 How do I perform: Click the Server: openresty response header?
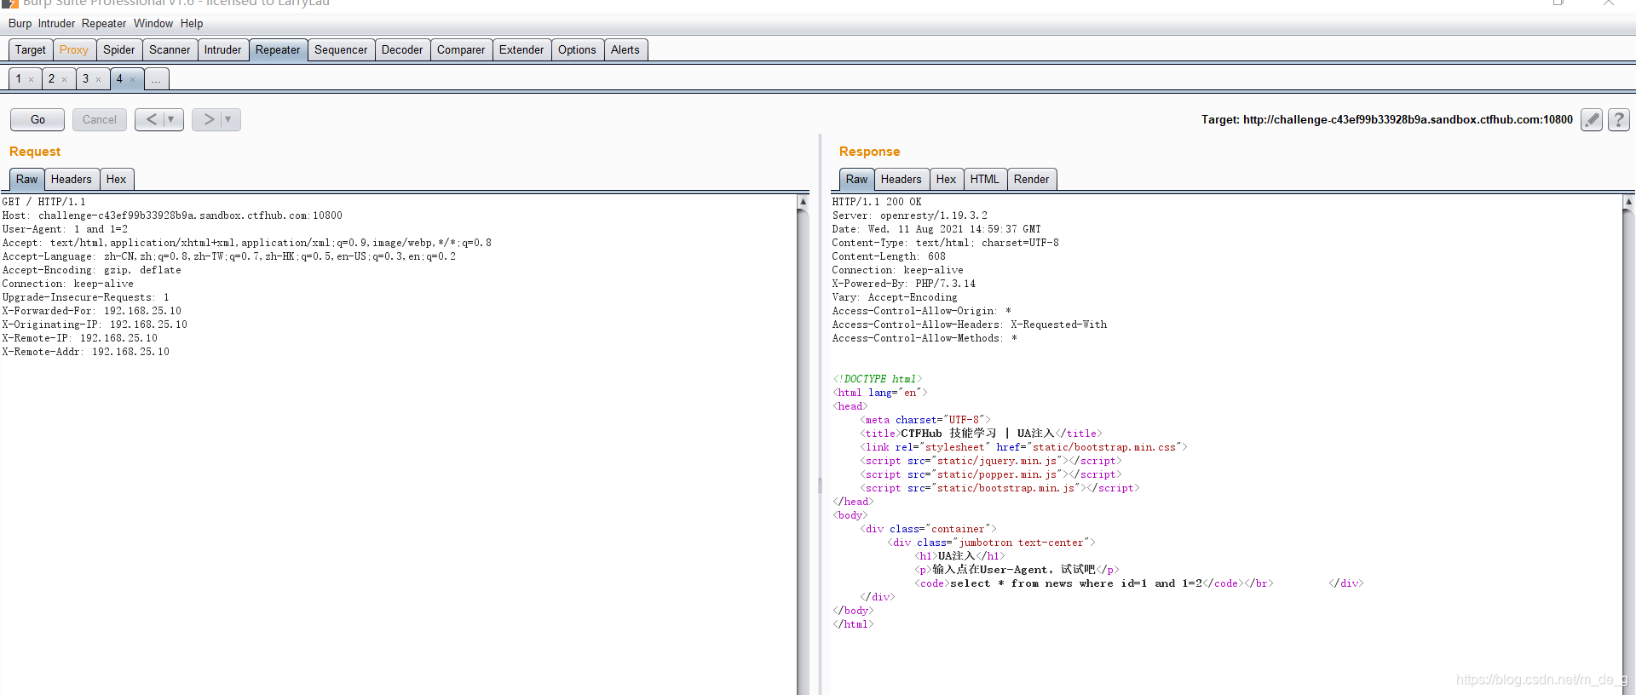coord(910,215)
